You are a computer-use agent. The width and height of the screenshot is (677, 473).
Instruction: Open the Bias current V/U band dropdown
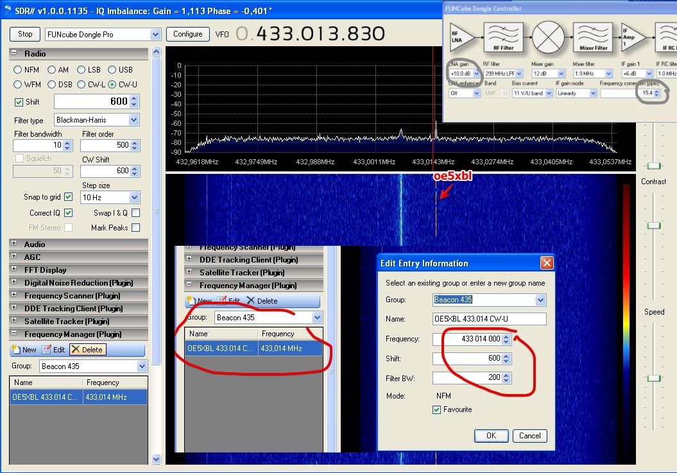pyautogui.click(x=549, y=93)
